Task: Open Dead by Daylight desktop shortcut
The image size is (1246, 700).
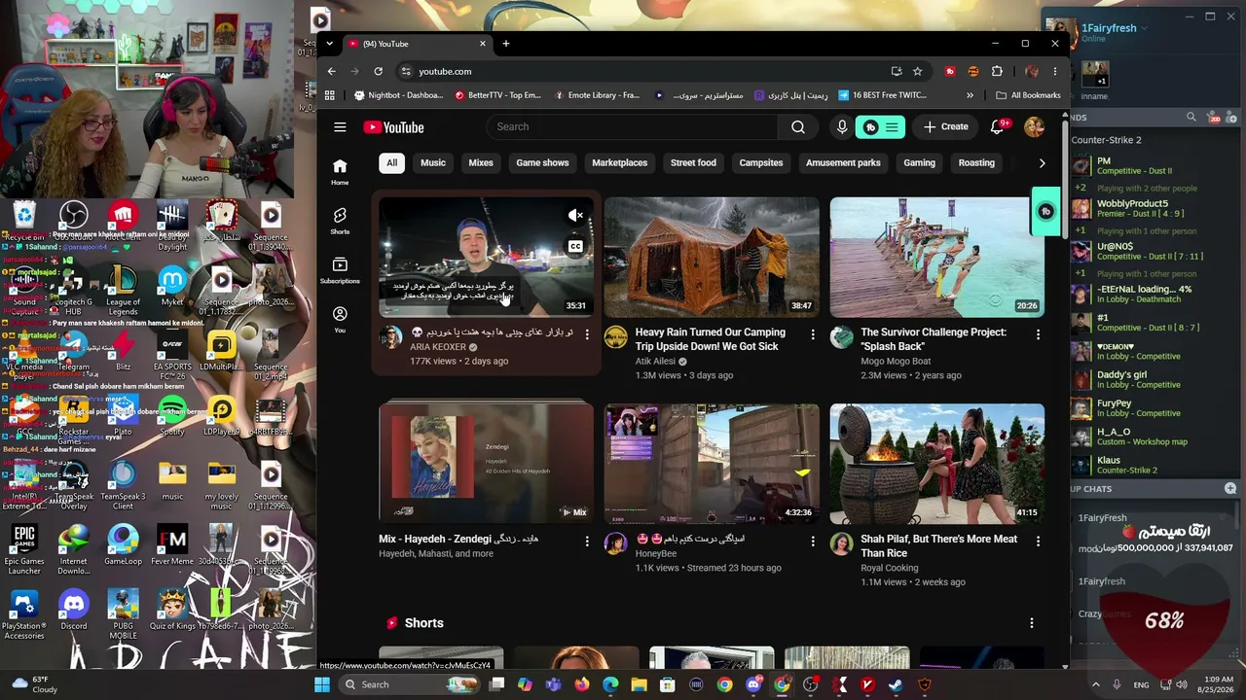Action: [x=172, y=227]
